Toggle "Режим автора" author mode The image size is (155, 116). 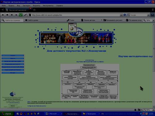[x=88, y=20]
